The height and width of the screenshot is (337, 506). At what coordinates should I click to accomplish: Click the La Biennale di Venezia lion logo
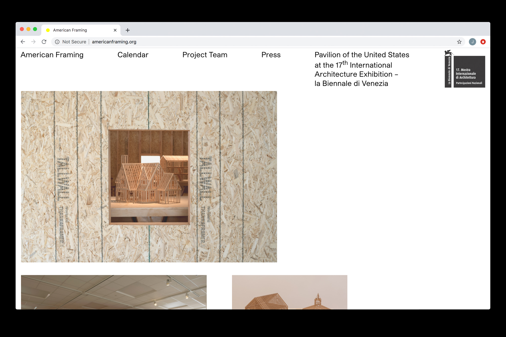tap(449, 53)
